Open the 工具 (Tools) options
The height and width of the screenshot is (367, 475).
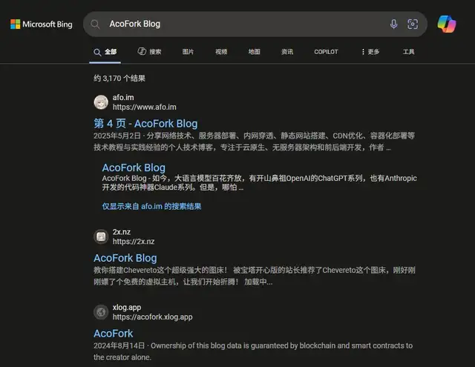point(408,52)
